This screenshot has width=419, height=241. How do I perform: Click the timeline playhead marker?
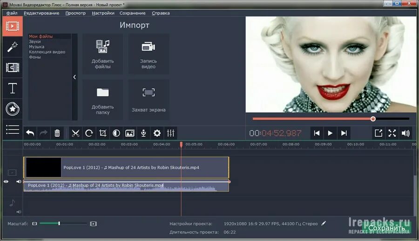181,145
